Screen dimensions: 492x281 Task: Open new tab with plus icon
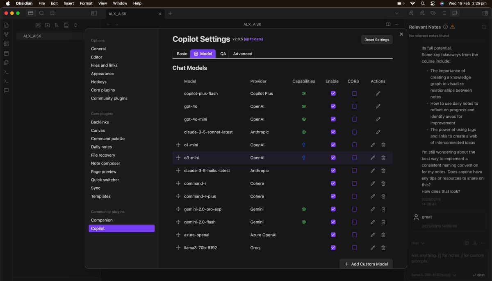pyautogui.click(x=170, y=13)
